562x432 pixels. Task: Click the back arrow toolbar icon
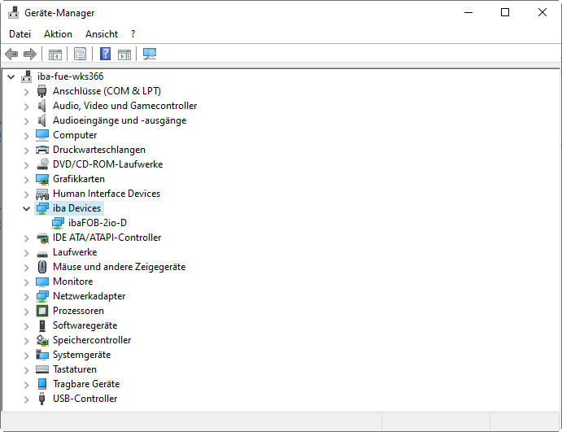[11, 55]
